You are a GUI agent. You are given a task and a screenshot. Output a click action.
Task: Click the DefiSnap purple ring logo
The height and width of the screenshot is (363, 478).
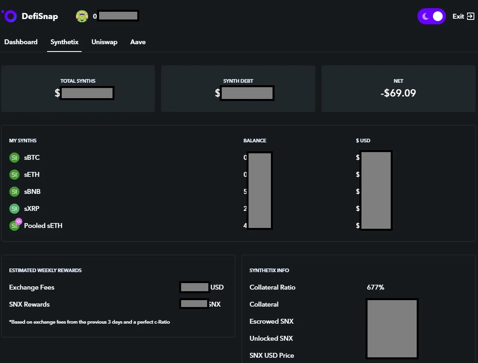pyautogui.click(x=10, y=16)
